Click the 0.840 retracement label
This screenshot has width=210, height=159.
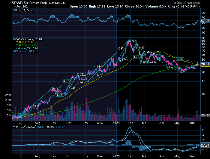[x=153, y=61]
